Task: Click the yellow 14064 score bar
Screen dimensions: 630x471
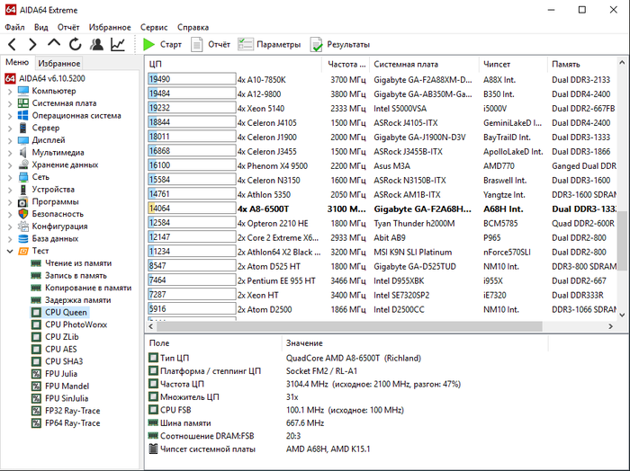Action: point(192,209)
